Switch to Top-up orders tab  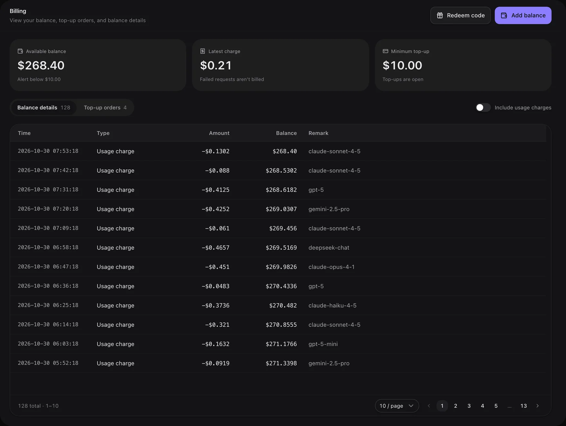coord(105,108)
